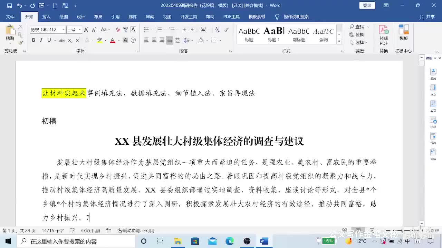Screen dimensions: 442x248
Task: Toggle strikethrough text
Action: click(x=62, y=40)
